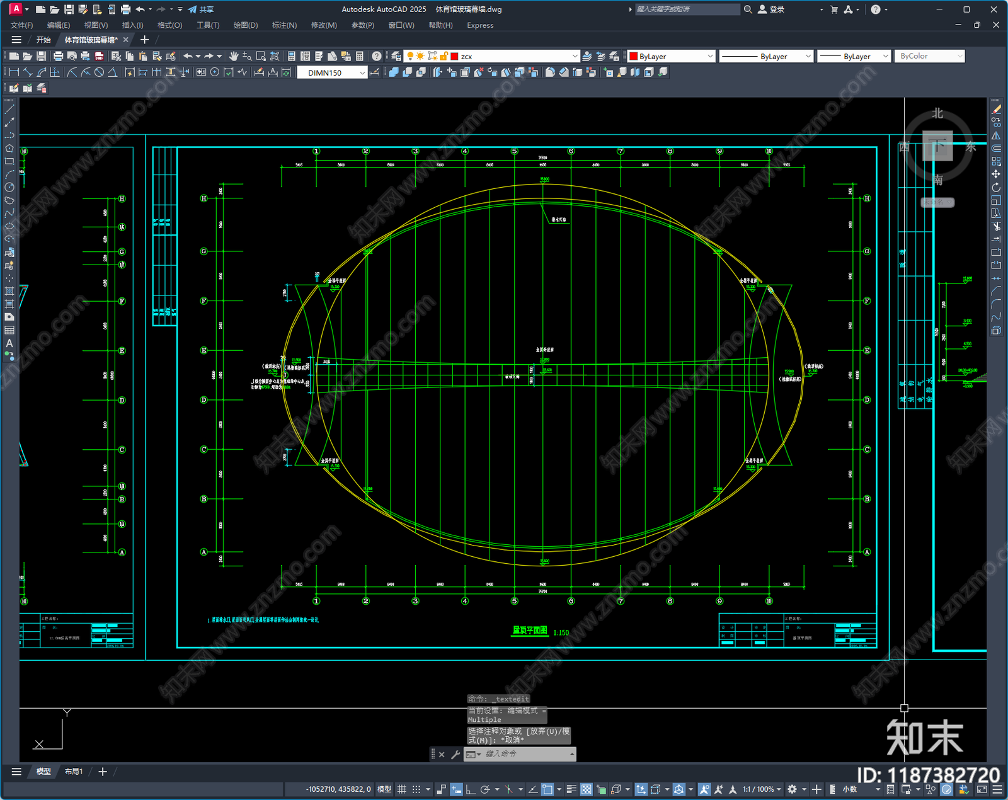Click the Plot printer icon in Standard toolbar
Viewport: 1008px width, 800px height.
(x=59, y=56)
